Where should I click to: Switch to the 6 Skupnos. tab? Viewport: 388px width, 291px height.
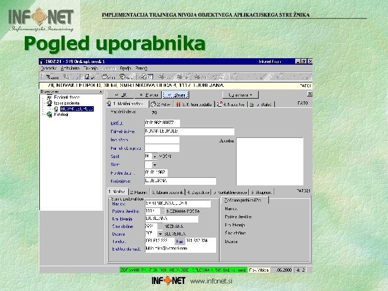click(x=261, y=192)
